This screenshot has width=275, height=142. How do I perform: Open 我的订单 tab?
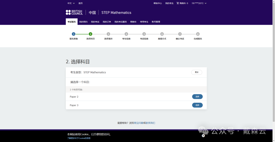[x=107, y=22]
